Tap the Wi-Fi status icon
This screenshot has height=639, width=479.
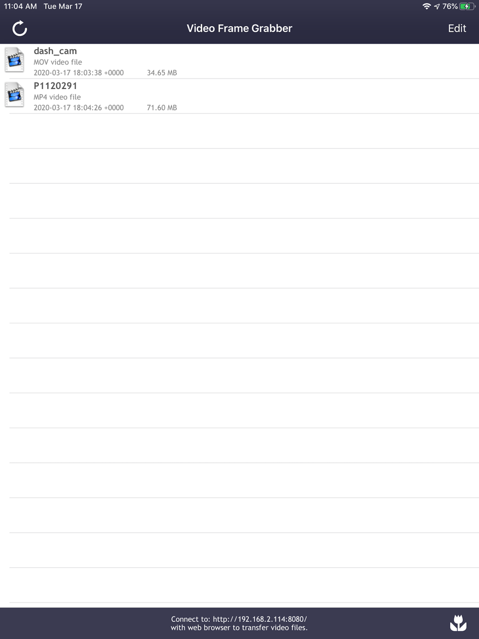point(426,6)
